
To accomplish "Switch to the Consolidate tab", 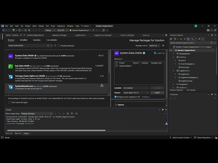I will pos(51,40).
